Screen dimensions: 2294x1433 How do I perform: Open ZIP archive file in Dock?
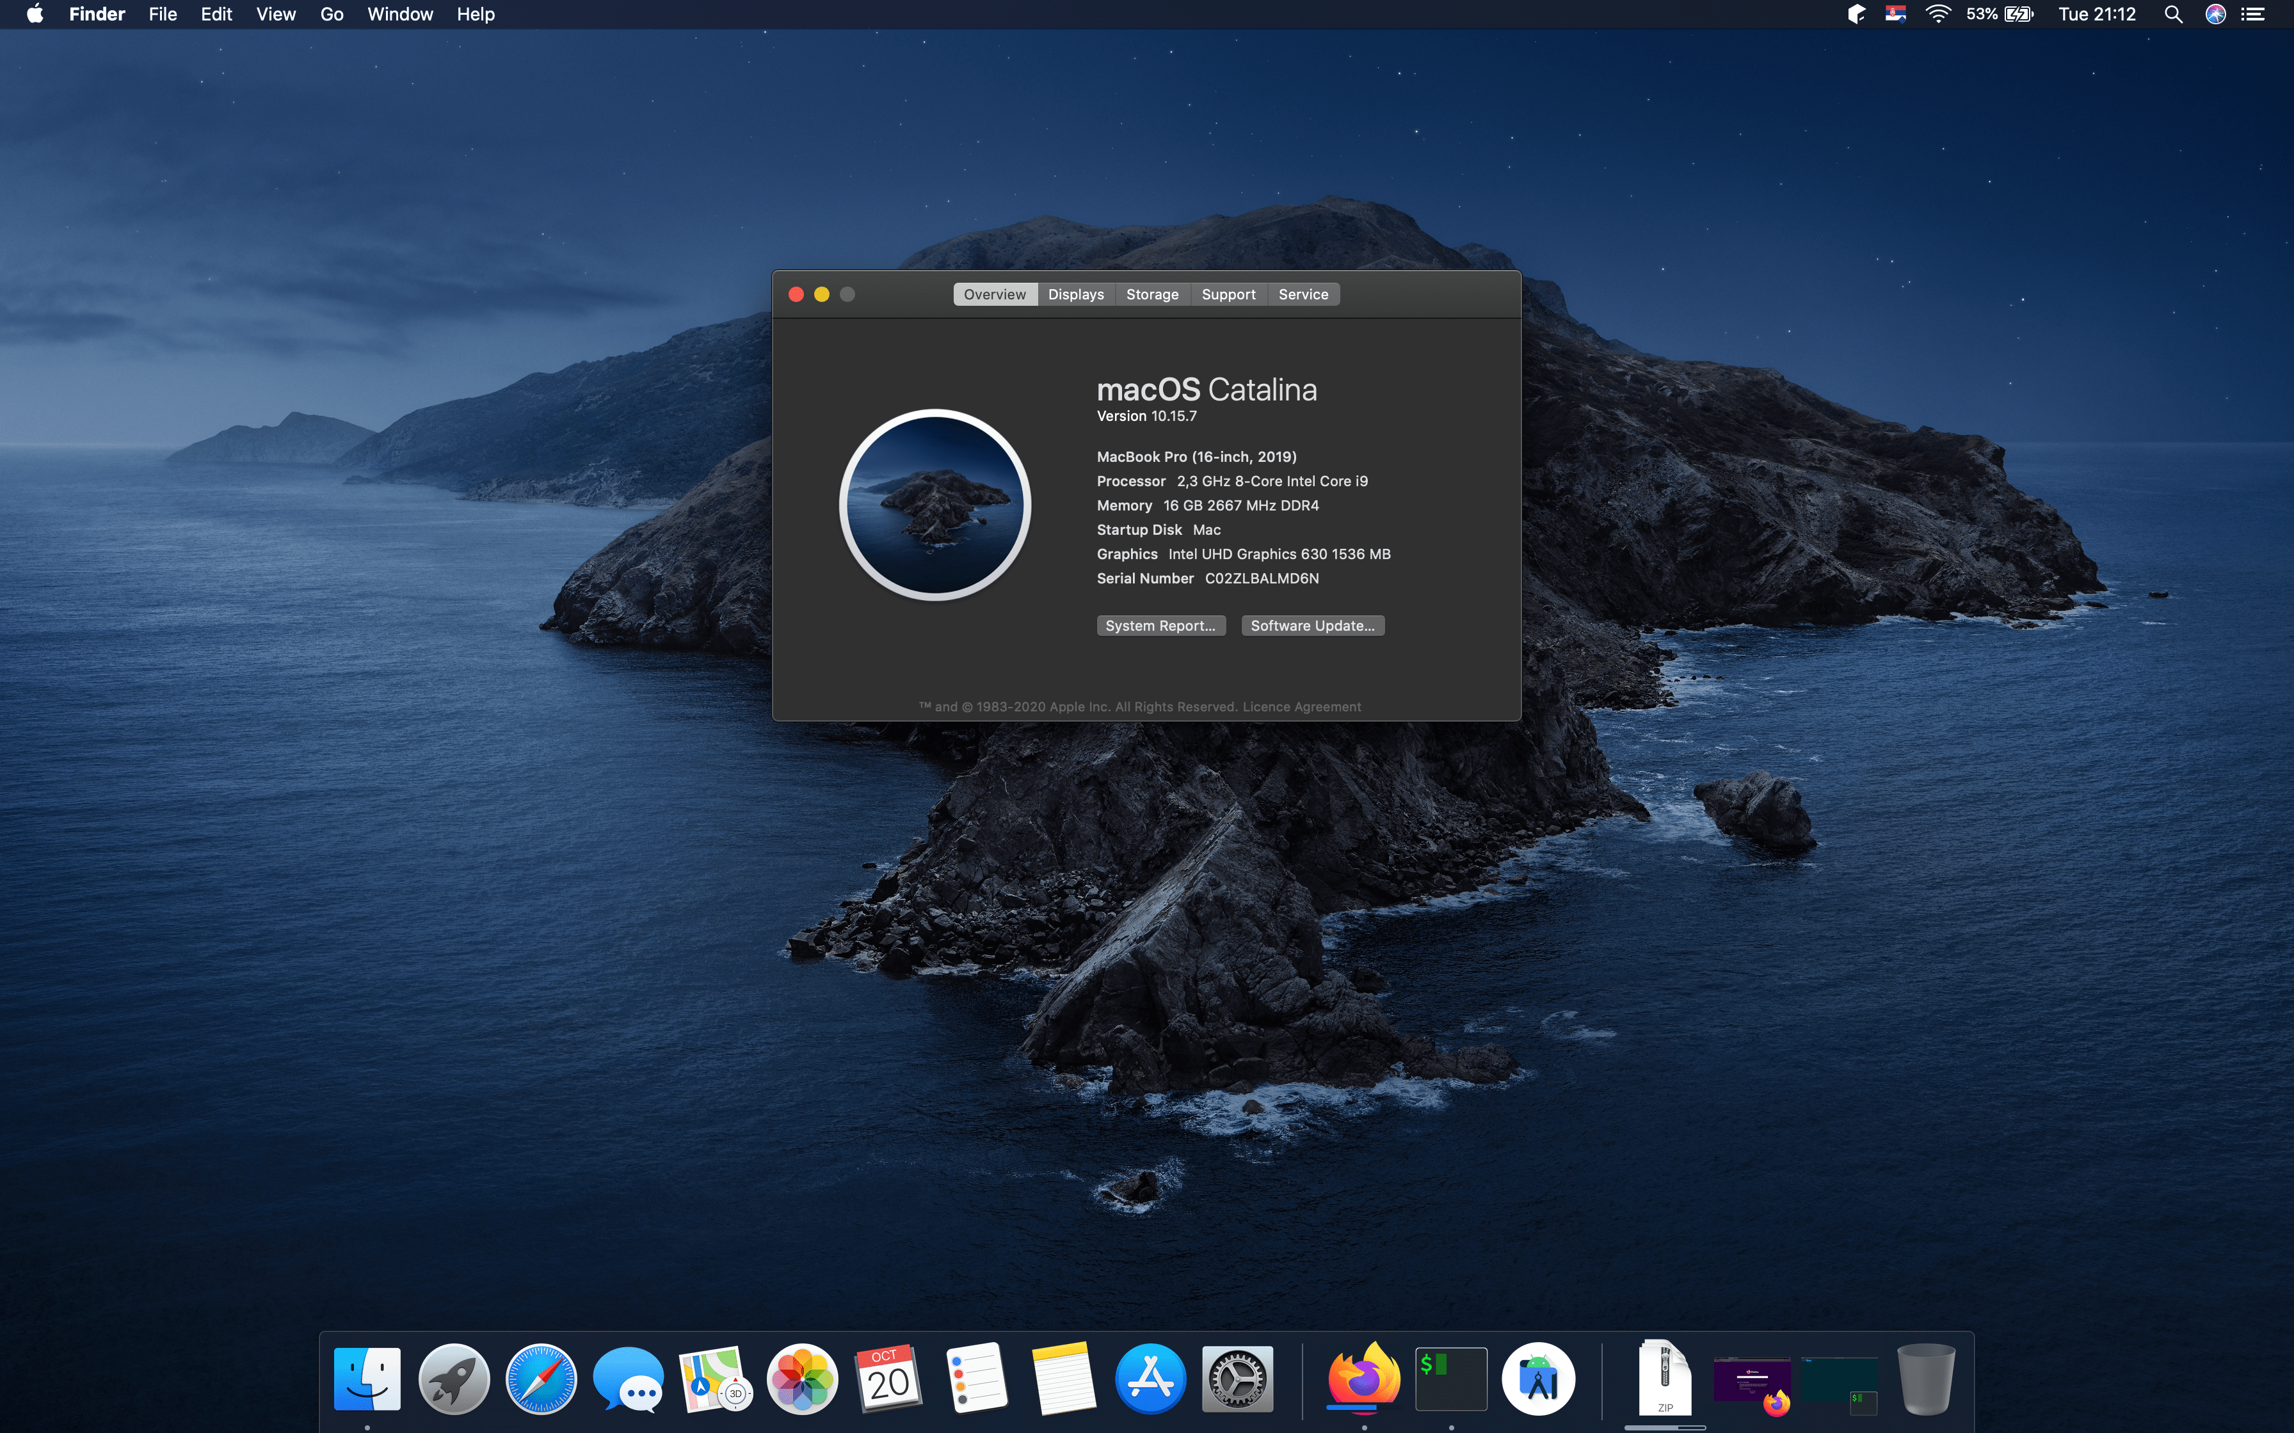click(1665, 1378)
